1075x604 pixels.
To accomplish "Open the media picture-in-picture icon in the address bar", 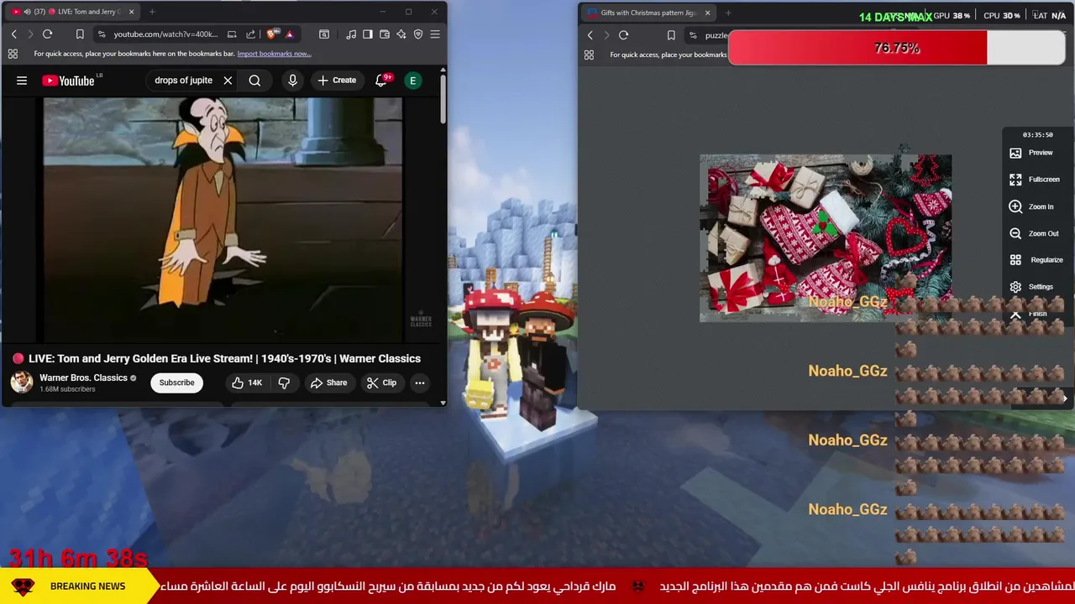I will click(x=232, y=34).
